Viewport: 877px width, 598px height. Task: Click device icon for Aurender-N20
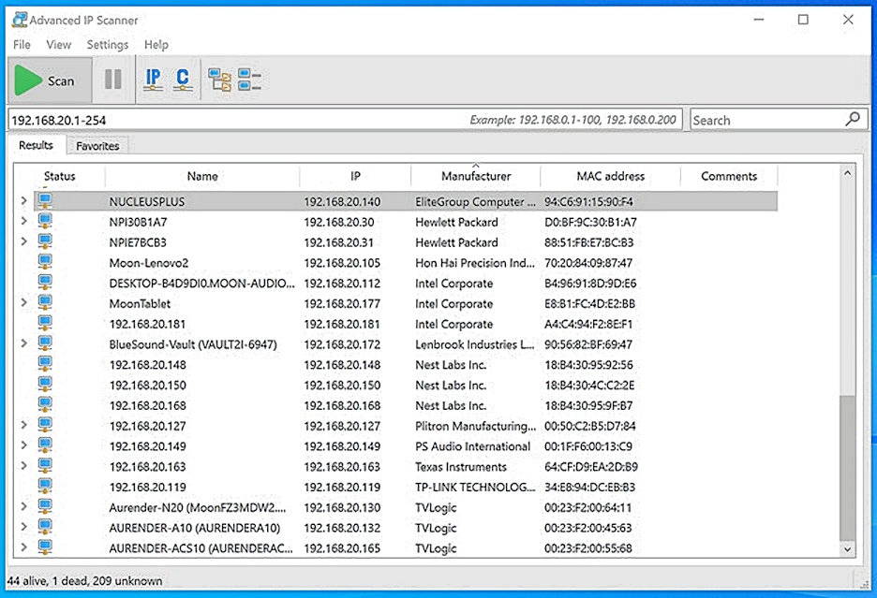point(45,507)
